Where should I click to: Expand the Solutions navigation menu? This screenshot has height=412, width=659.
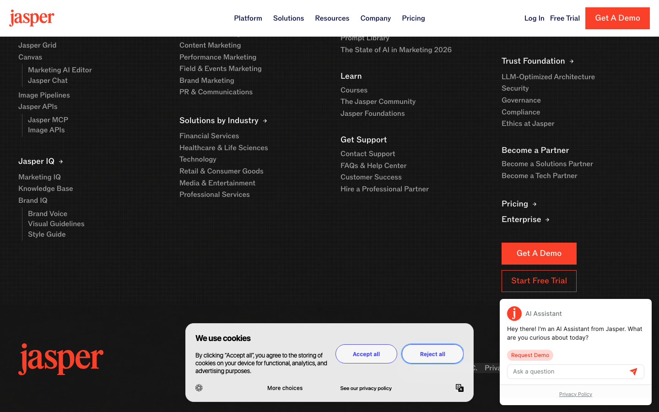[x=288, y=18]
